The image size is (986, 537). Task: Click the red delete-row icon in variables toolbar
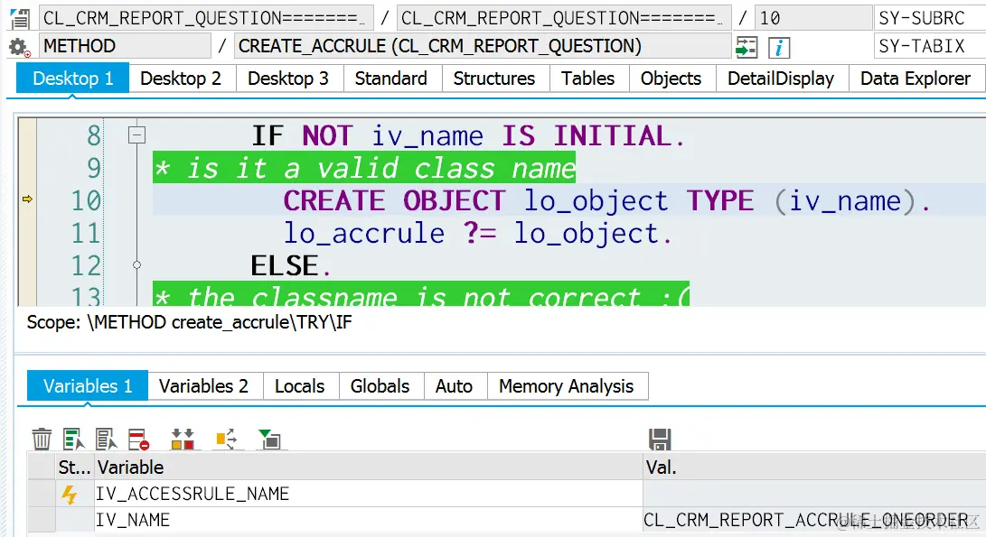[138, 439]
